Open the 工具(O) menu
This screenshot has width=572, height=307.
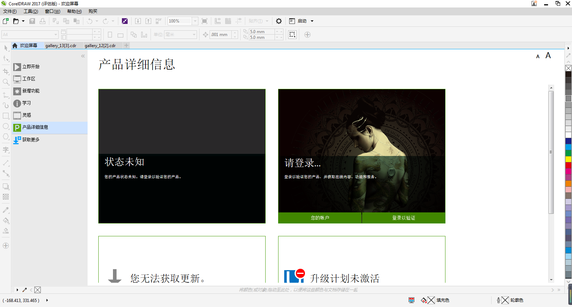click(x=31, y=11)
